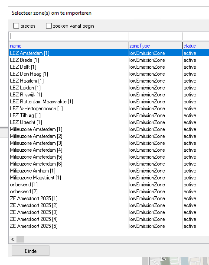
Task: Click the name filter input field
Action: click(x=69, y=36)
